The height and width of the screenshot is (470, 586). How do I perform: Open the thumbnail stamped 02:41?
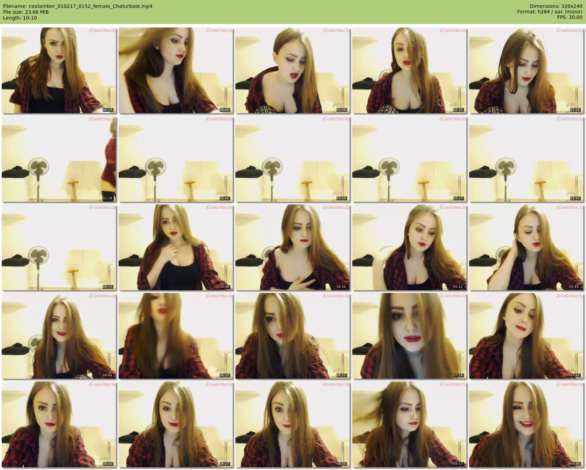click(x=176, y=159)
